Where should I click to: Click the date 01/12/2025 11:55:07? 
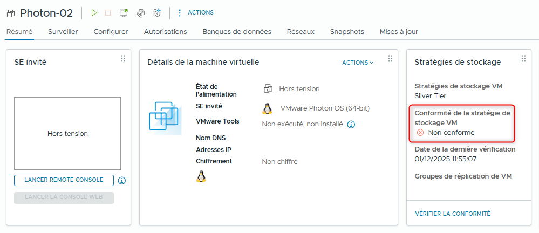click(445, 159)
